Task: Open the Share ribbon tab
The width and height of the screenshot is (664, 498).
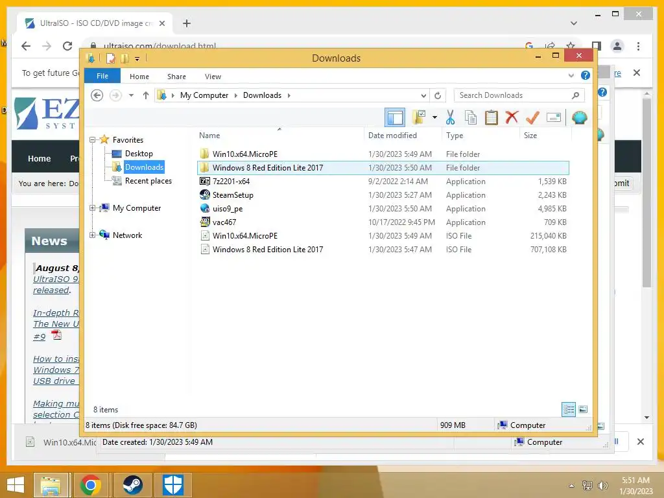Action: (176, 77)
